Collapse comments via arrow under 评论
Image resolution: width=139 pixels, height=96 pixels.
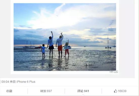click(x=83, y=95)
